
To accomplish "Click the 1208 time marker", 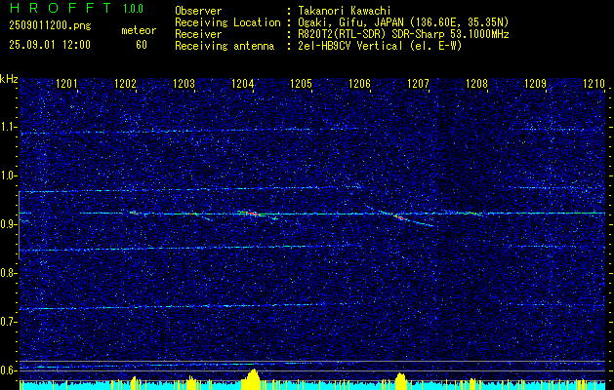I will 476,83.
